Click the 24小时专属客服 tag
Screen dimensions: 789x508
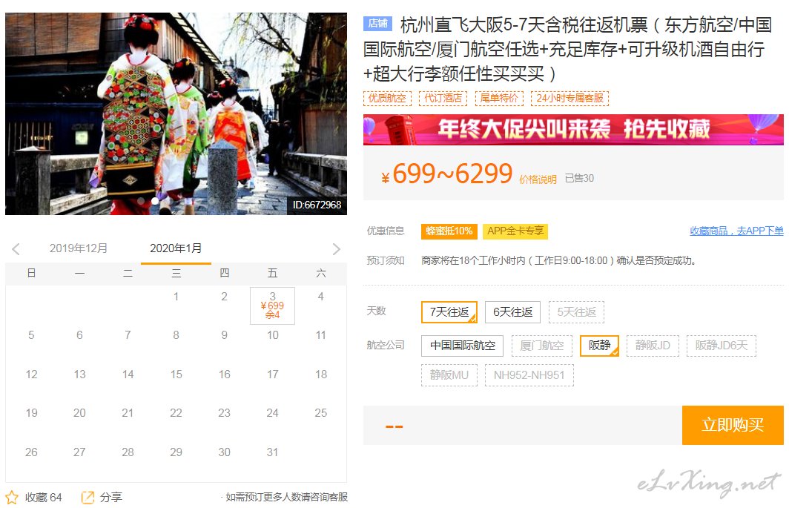click(x=570, y=98)
